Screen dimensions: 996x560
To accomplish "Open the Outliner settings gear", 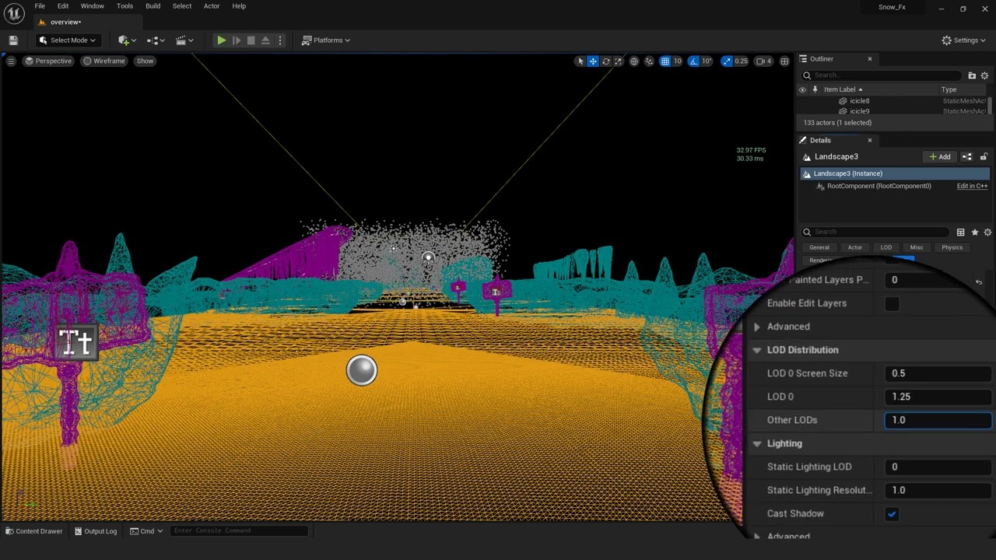I will point(984,75).
